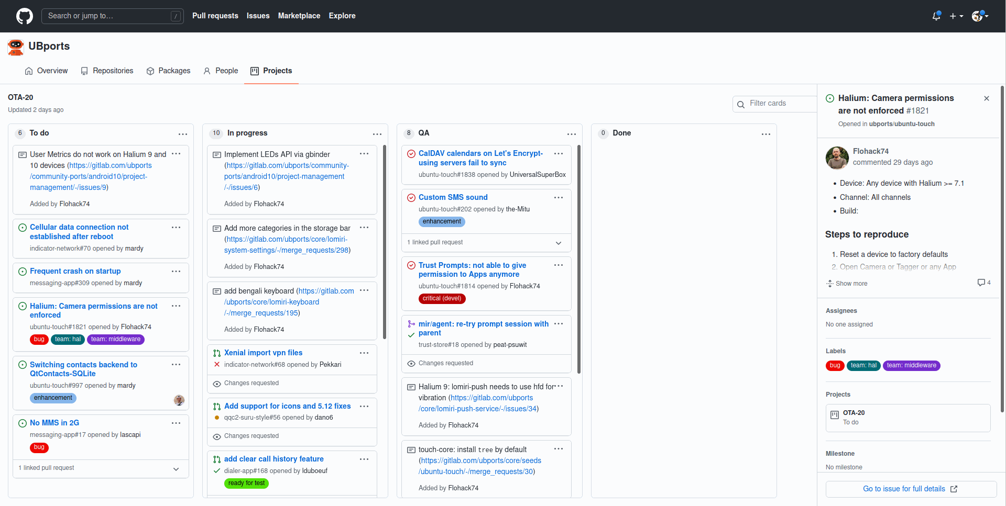The height and width of the screenshot is (506, 1006).
Task: Close the issue details side panel
Action: pos(986,98)
